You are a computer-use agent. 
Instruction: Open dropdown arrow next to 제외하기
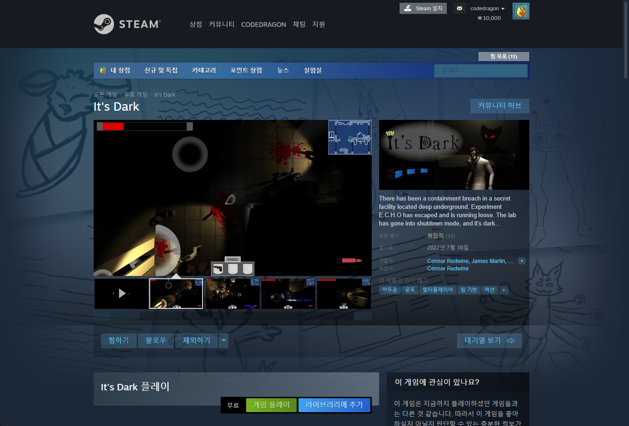click(x=223, y=341)
